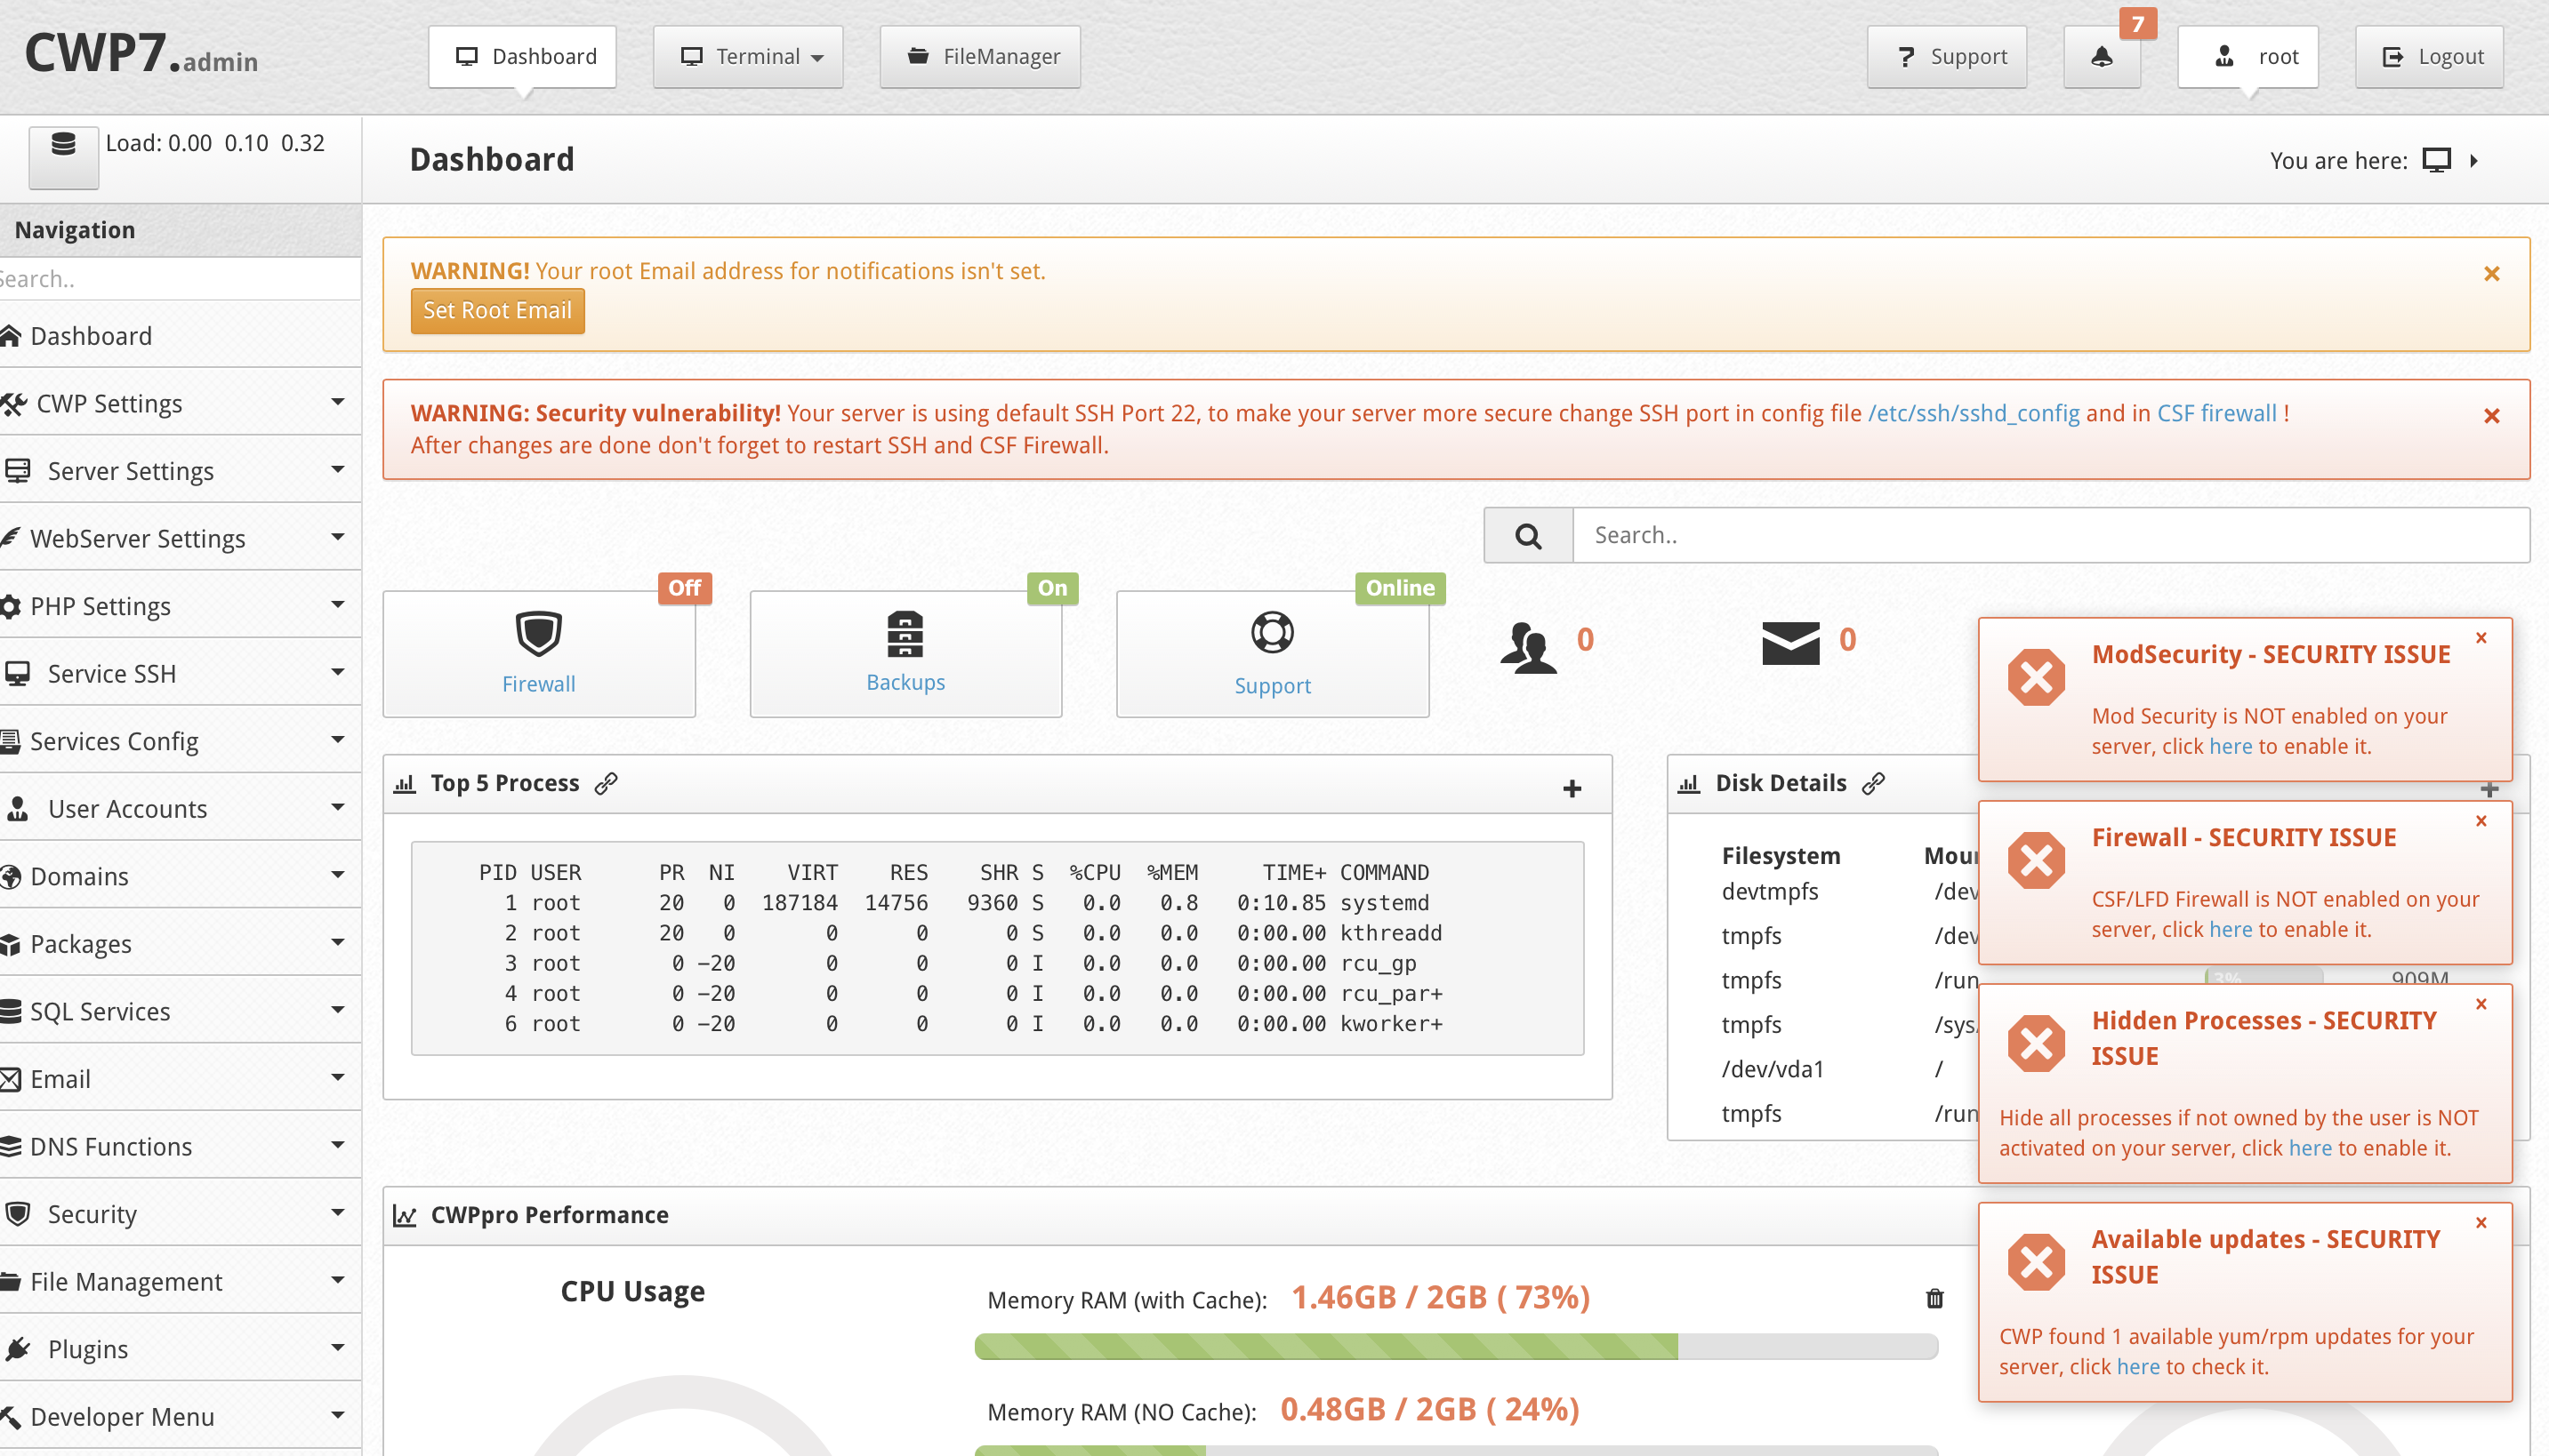The height and width of the screenshot is (1456, 2549).
Task: Click the ModSecurity error X icon
Action: (x=2036, y=677)
